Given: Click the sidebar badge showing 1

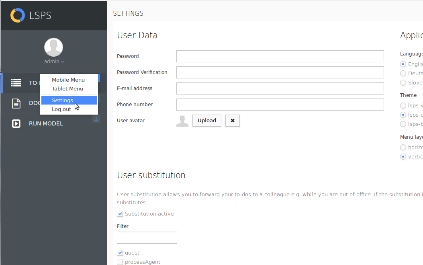Looking at the screenshot, I should pos(96,119).
